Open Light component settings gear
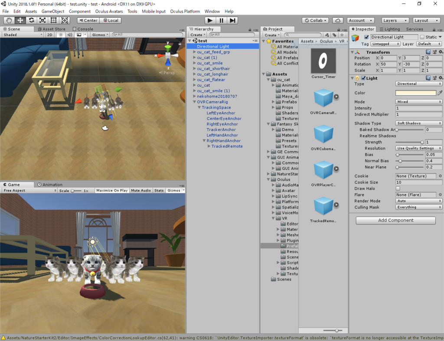This screenshot has width=444, height=341. coord(441,78)
